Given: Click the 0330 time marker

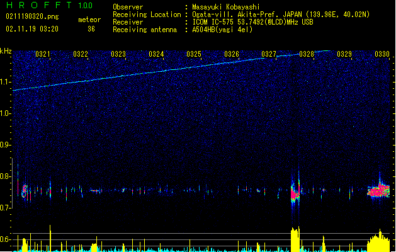Looking at the screenshot, I should click(382, 54).
